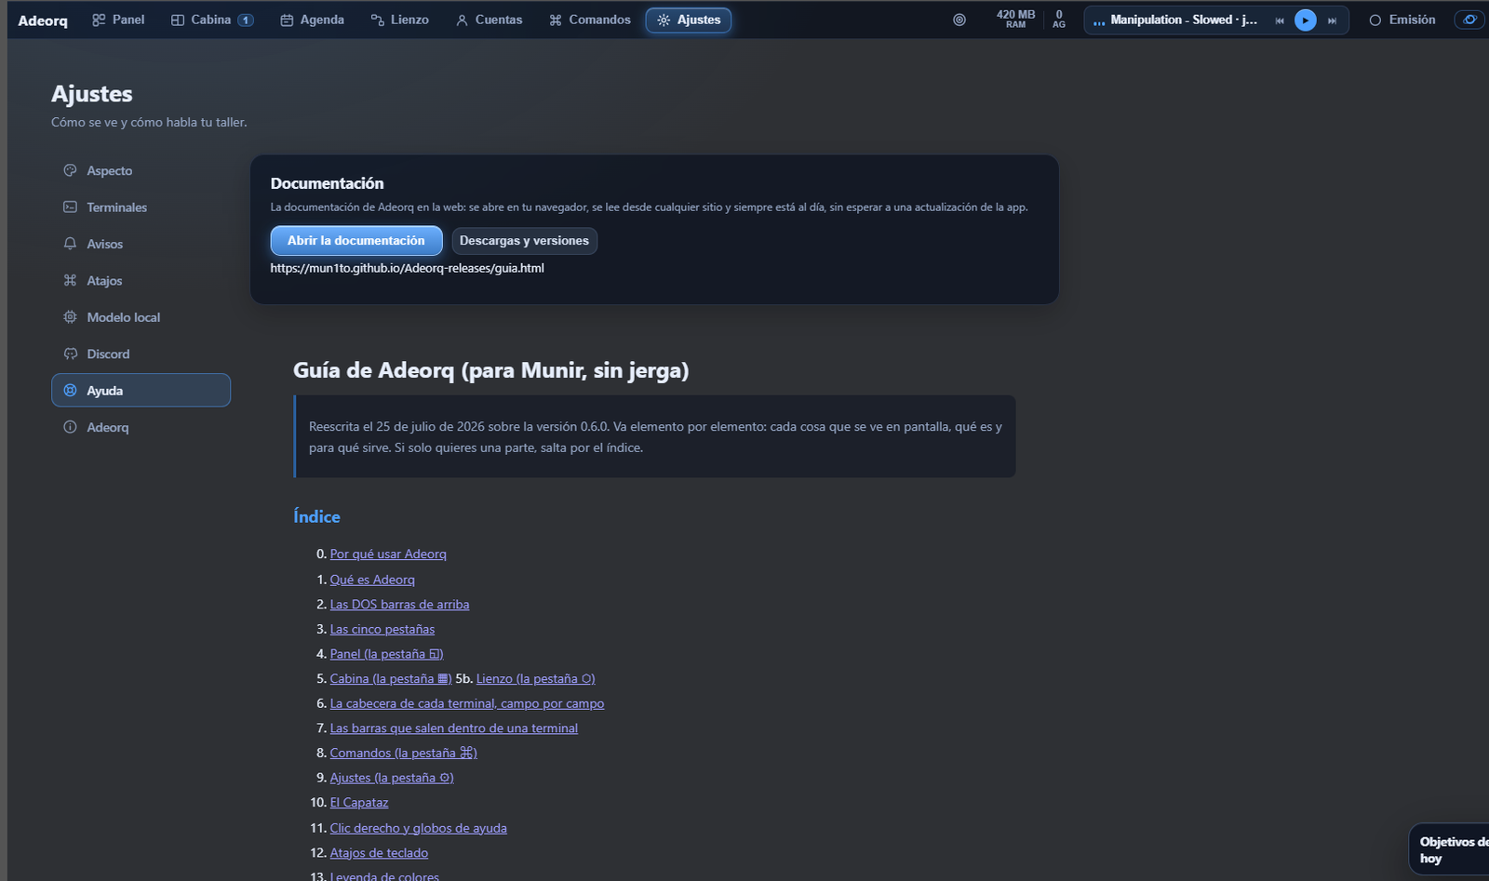Follow the Qué es Adeorq link

(372, 580)
